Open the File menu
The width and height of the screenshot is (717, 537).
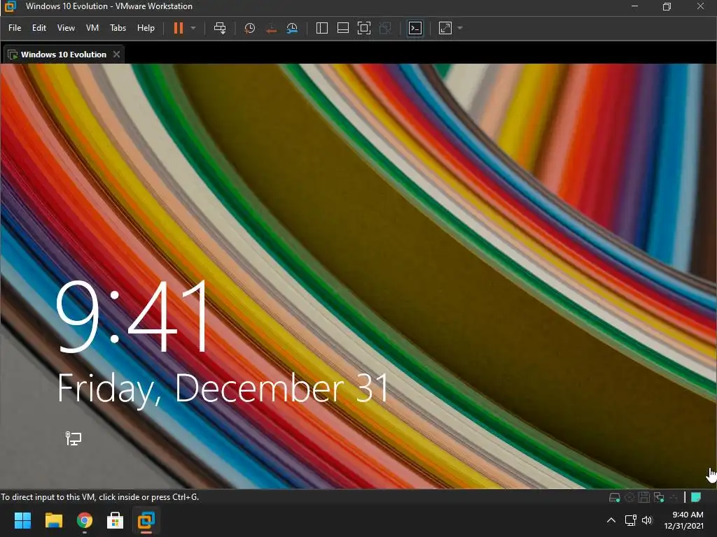[15, 28]
